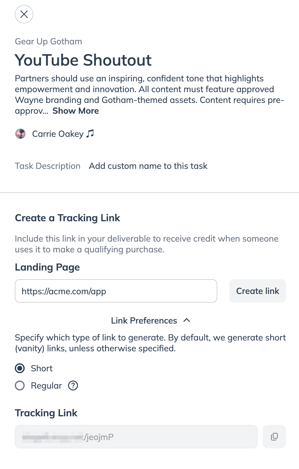Click the YouTube Shoutout title
299x469 pixels.
pos(83,60)
